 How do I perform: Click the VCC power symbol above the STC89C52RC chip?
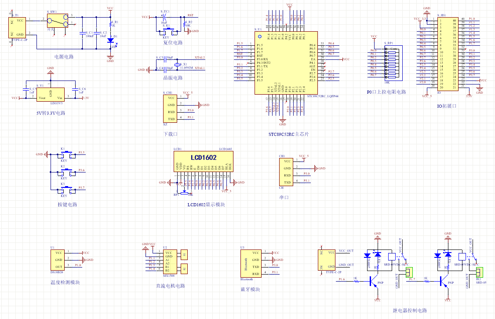(290, 5)
